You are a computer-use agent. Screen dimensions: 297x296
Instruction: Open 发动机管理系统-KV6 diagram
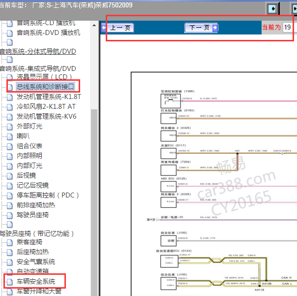pyautogui.click(x=46, y=117)
